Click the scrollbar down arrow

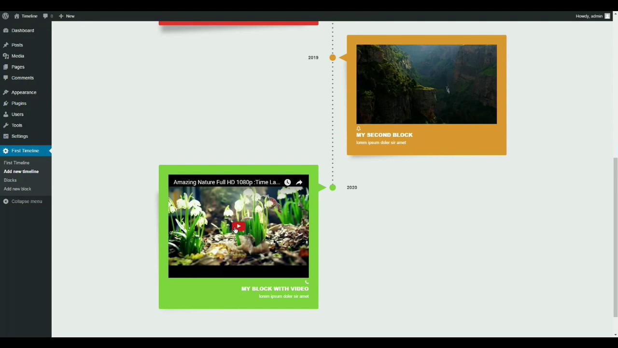[615, 334]
